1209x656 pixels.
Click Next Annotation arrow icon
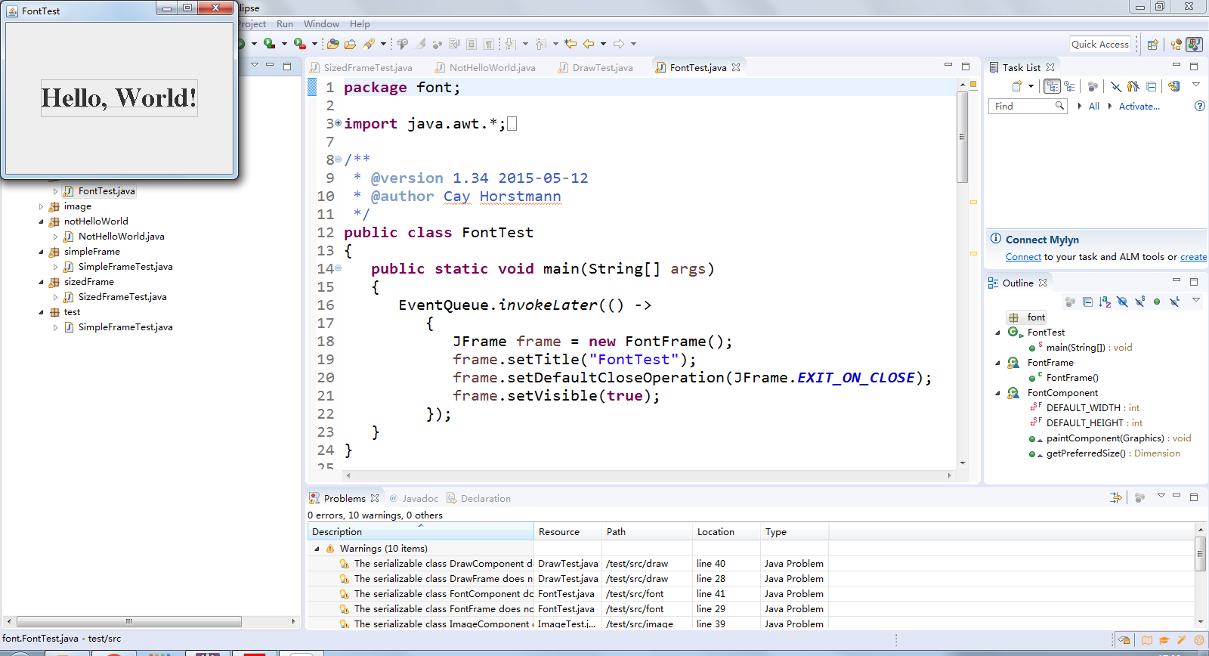tap(509, 44)
